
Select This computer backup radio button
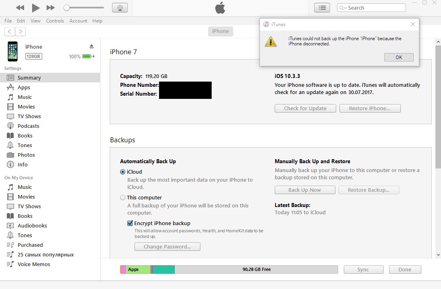(x=122, y=197)
